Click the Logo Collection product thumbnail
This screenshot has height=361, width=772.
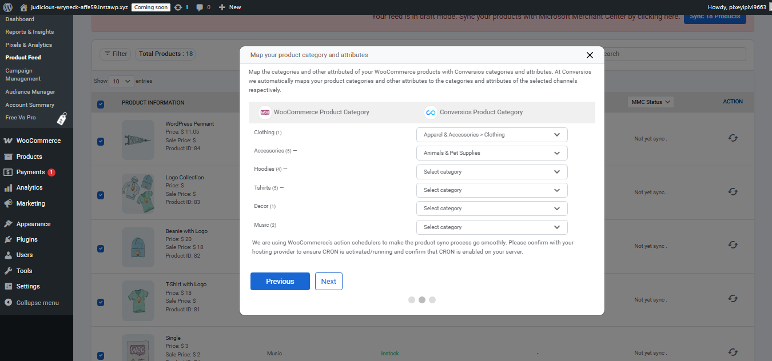pos(138,193)
